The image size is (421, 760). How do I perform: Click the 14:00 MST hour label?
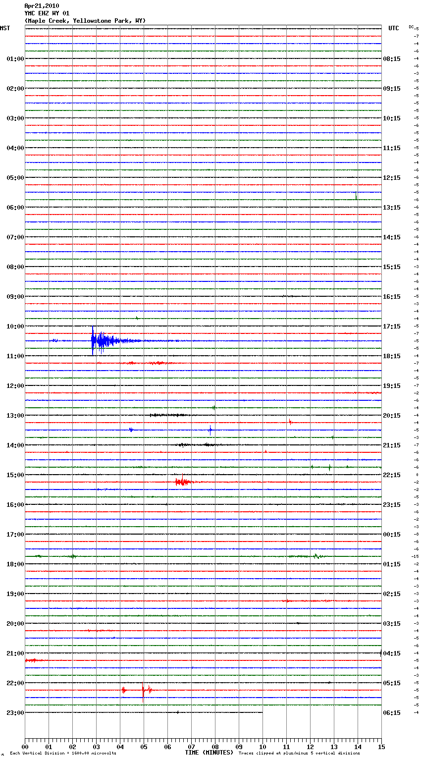(x=15, y=445)
